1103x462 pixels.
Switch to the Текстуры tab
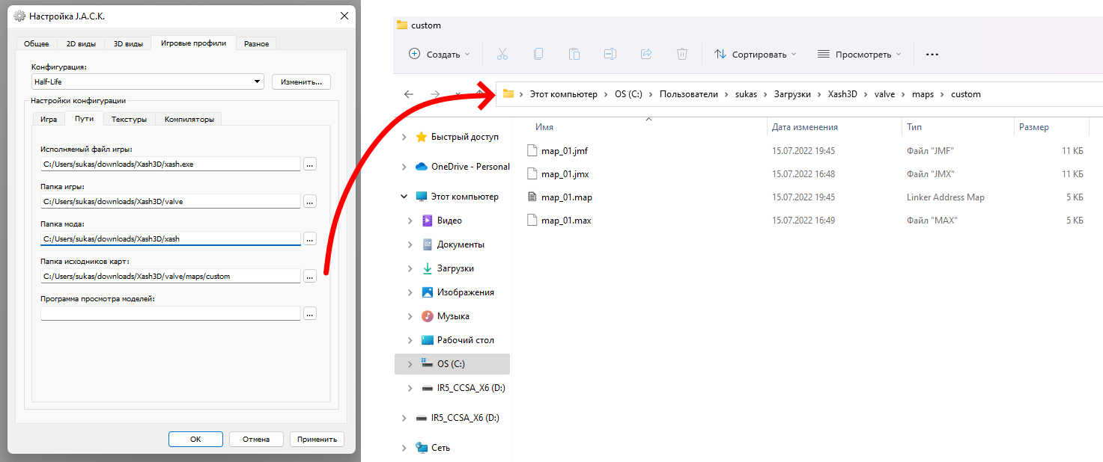pyautogui.click(x=129, y=119)
